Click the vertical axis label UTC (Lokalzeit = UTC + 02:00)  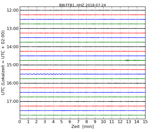3,63
